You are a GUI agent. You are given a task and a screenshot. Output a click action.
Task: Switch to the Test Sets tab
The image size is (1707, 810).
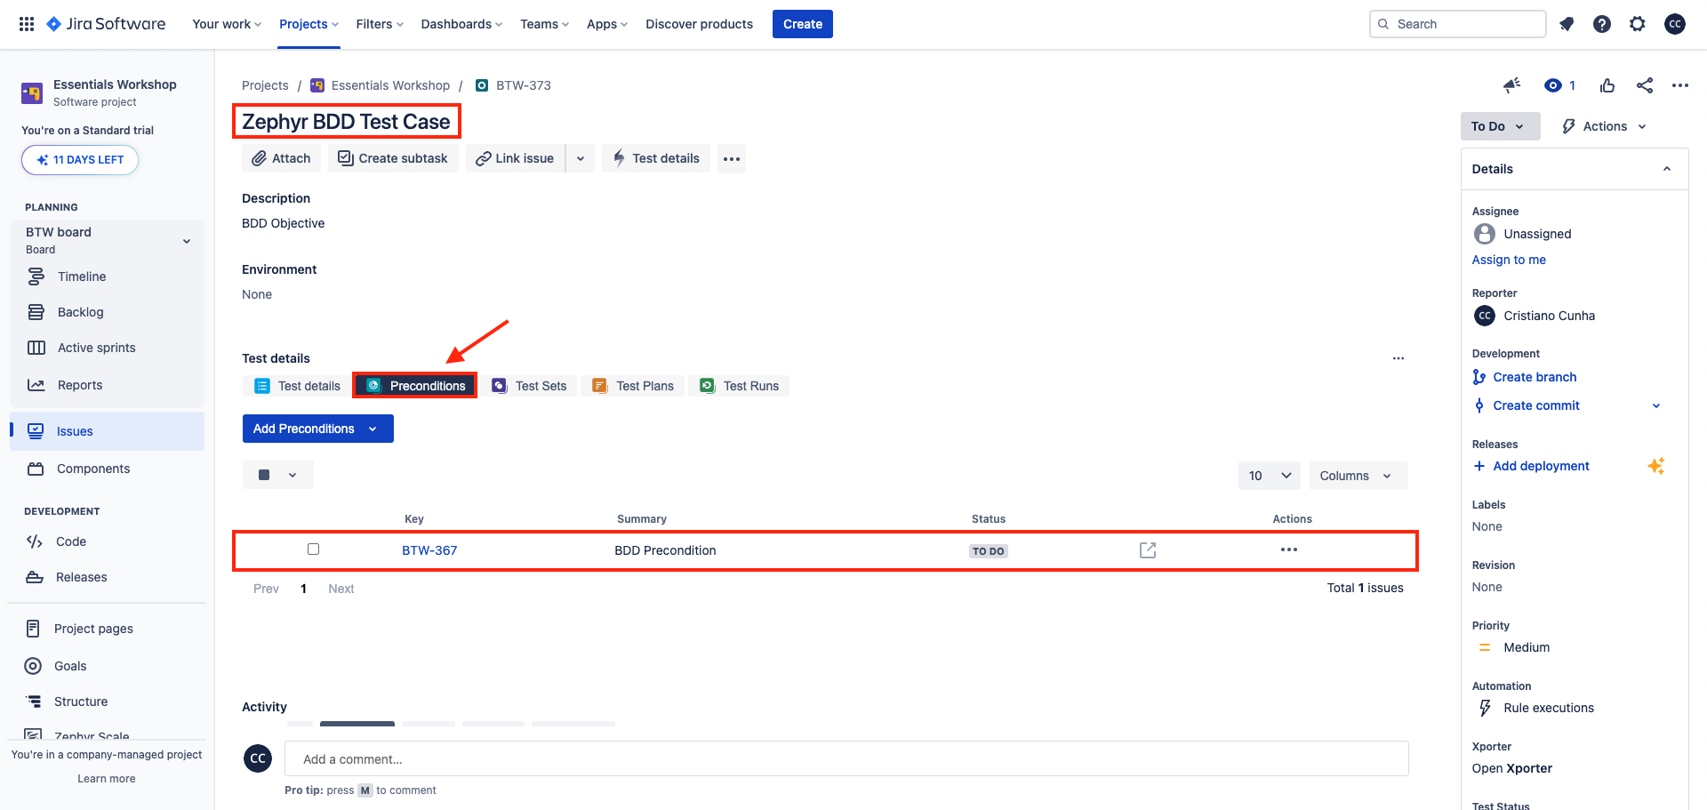click(530, 386)
